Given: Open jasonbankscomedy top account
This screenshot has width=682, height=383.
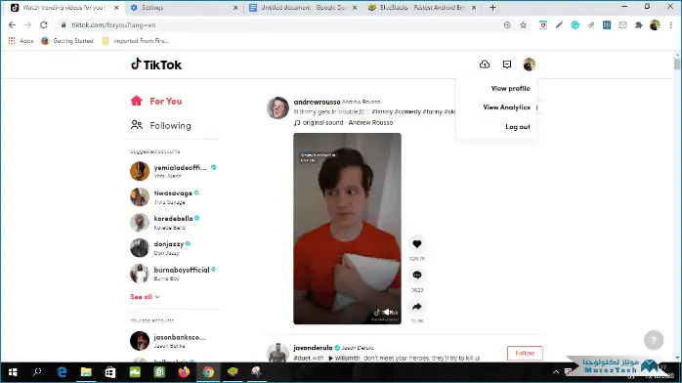Looking at the screenshot, I should (x=168, y=341).
